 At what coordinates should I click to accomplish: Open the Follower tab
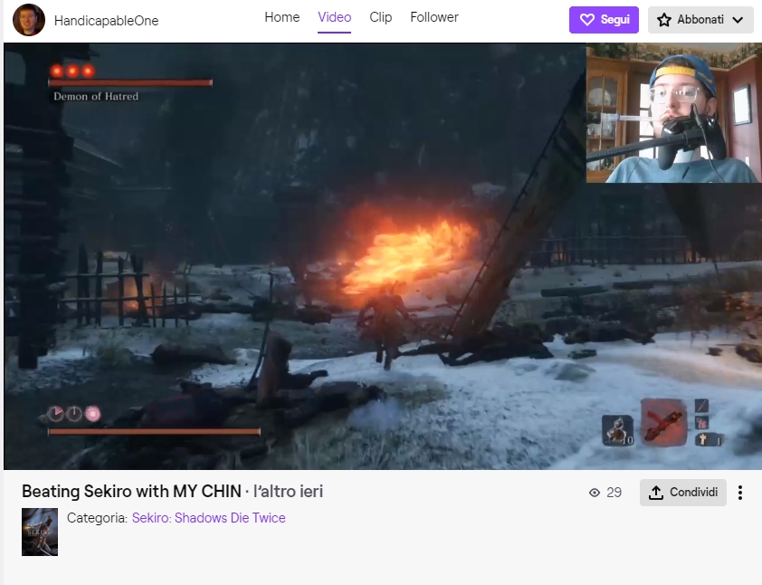433,17
